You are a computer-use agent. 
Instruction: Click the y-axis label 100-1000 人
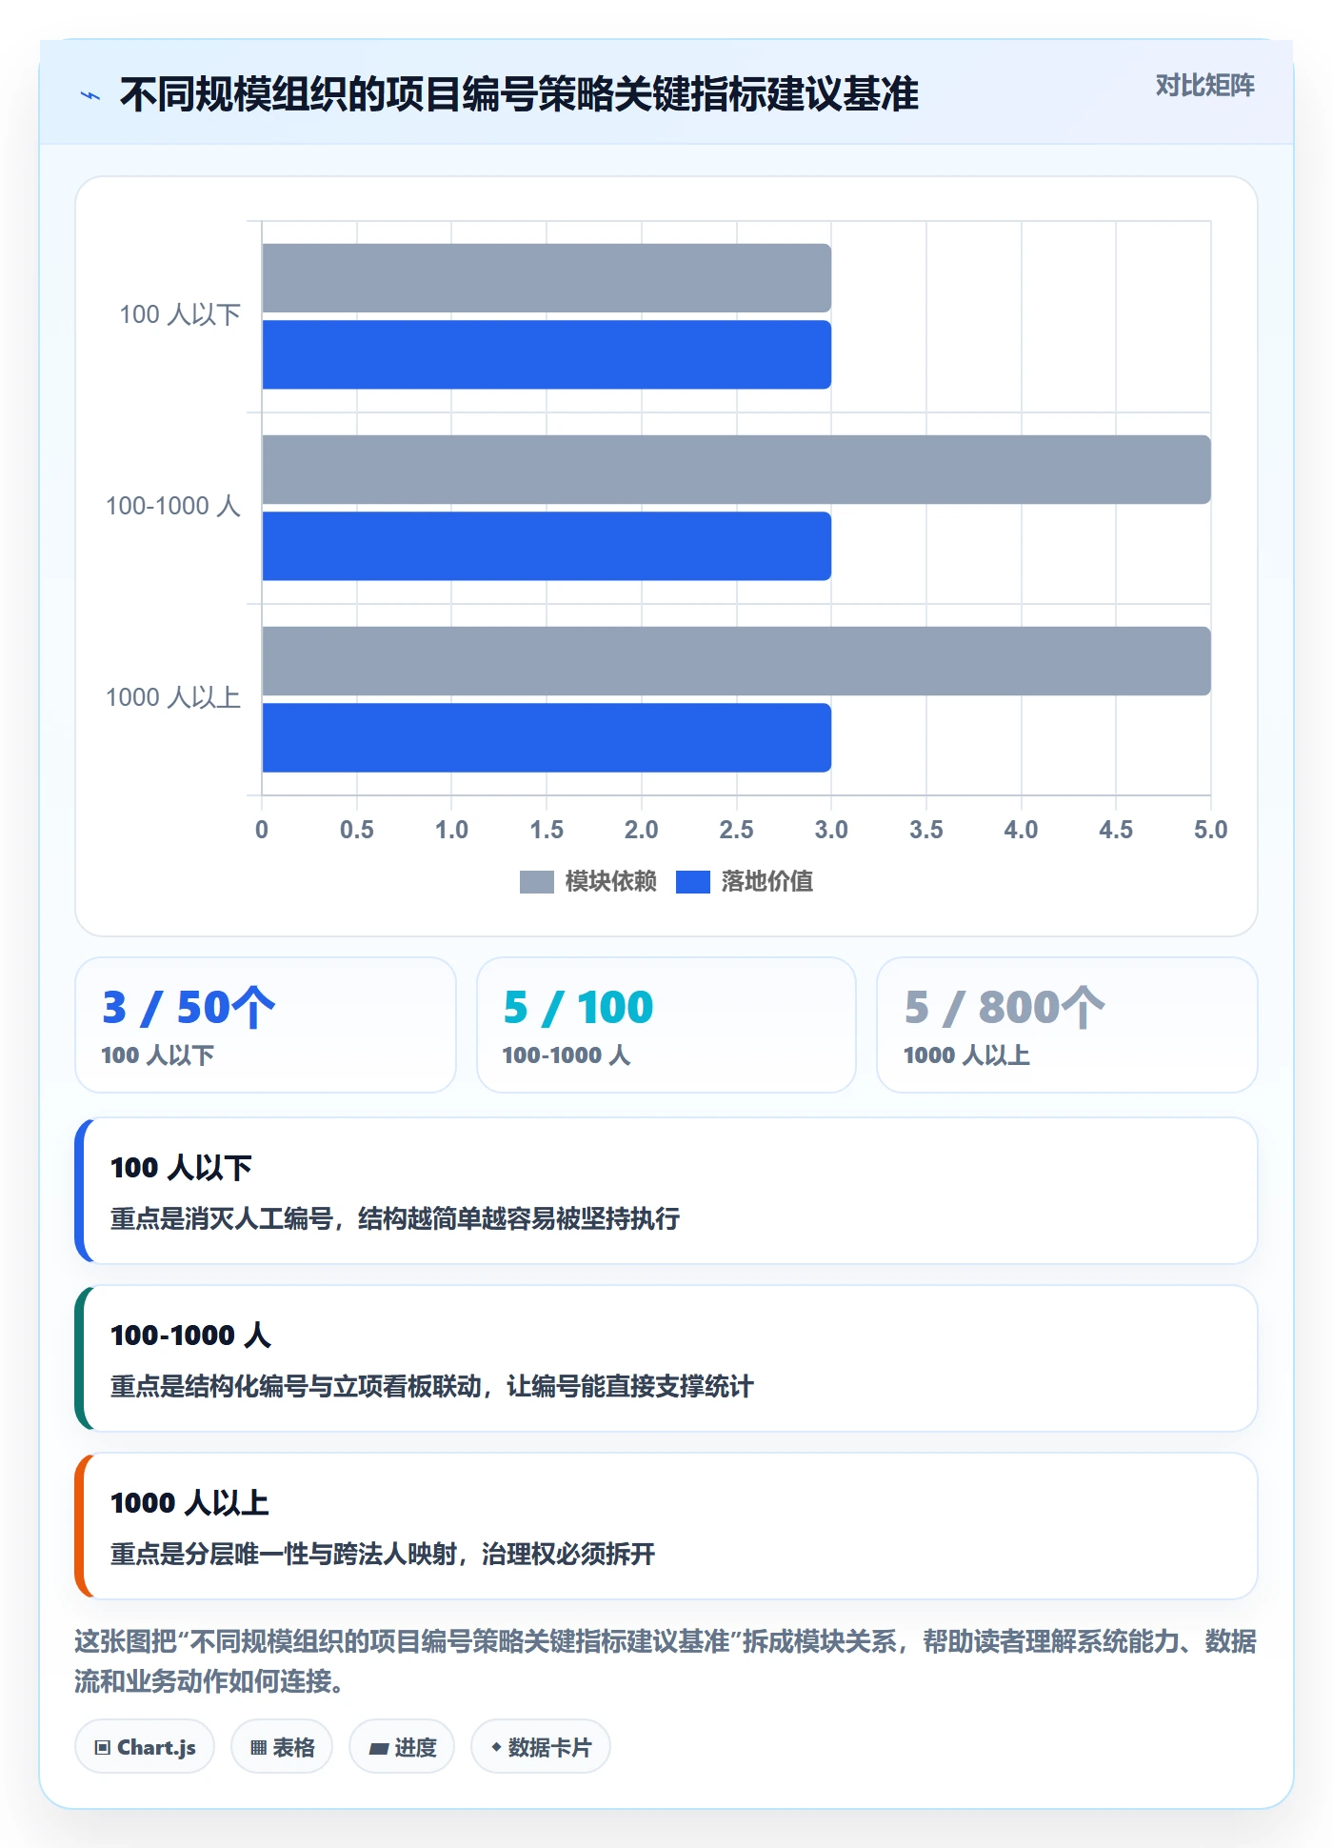(173, 506)
